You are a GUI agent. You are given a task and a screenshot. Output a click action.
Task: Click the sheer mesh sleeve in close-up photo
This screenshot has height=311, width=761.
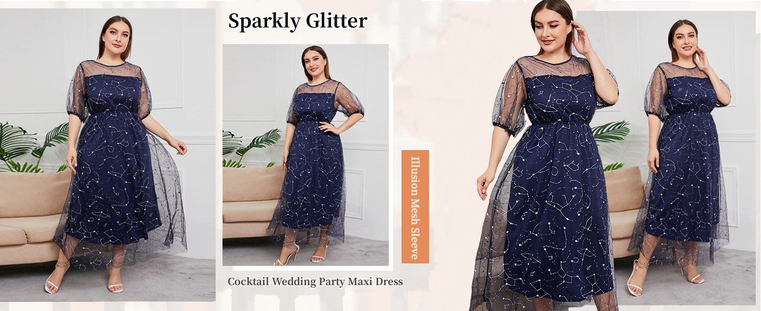(509, 98)
